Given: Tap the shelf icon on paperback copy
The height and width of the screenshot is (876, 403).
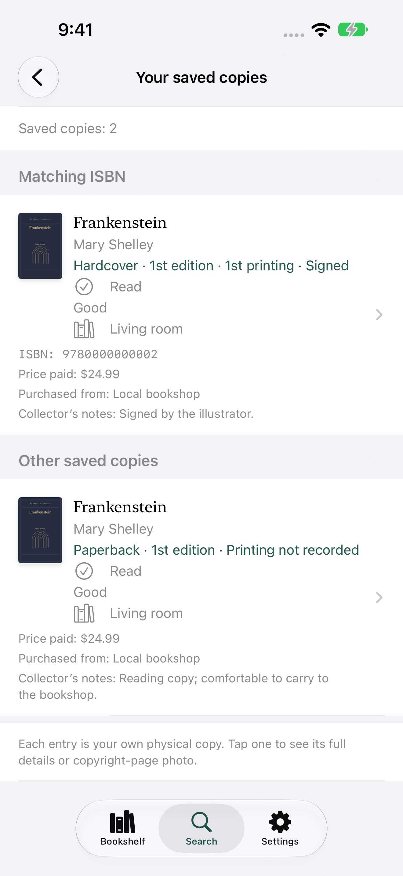Looking at the screenshot, I should pos(84,613).
